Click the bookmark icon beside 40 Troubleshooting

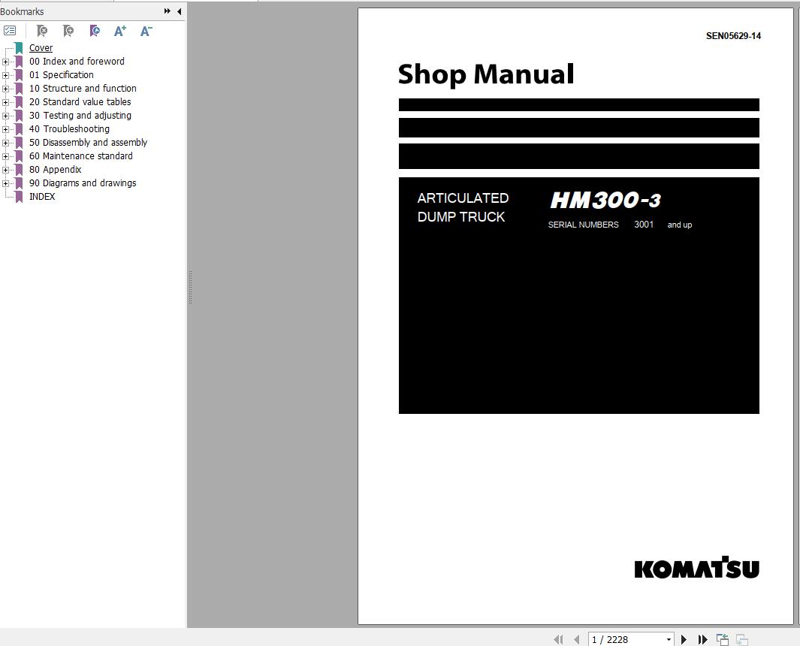[x=19, y=129]
